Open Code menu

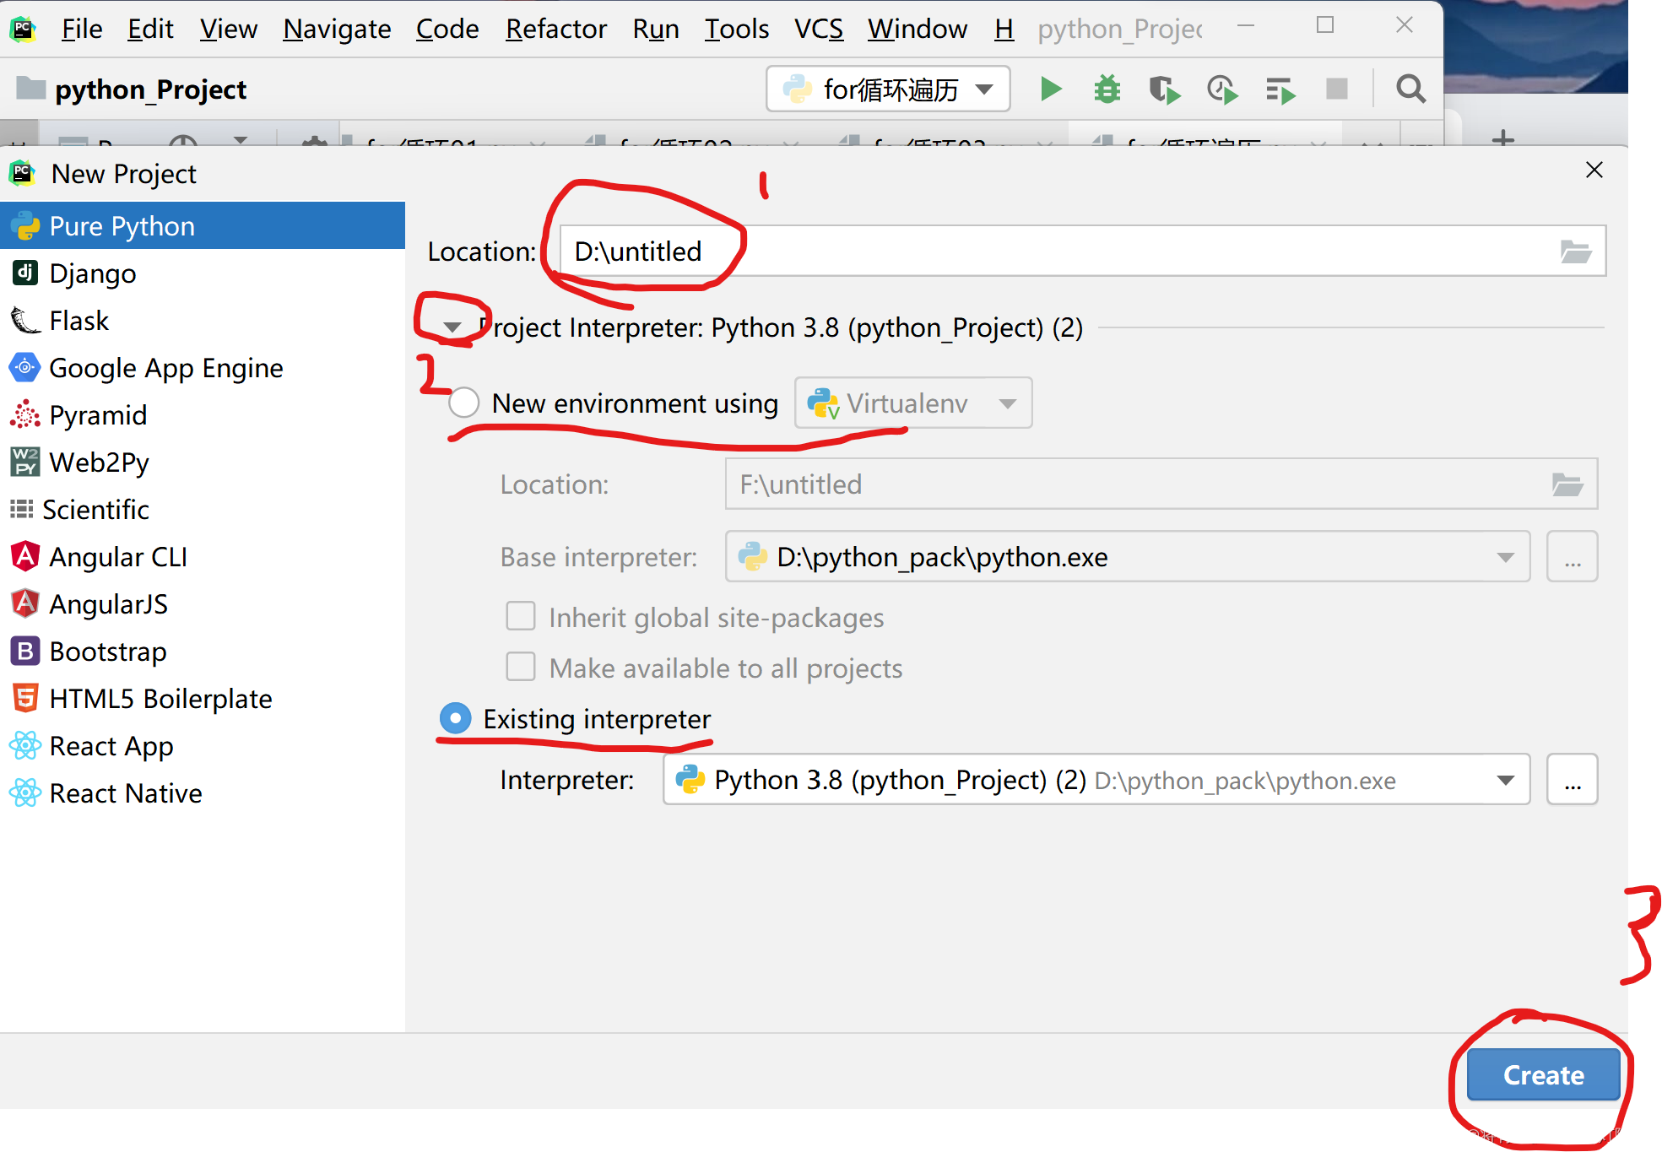coord(447,29)
